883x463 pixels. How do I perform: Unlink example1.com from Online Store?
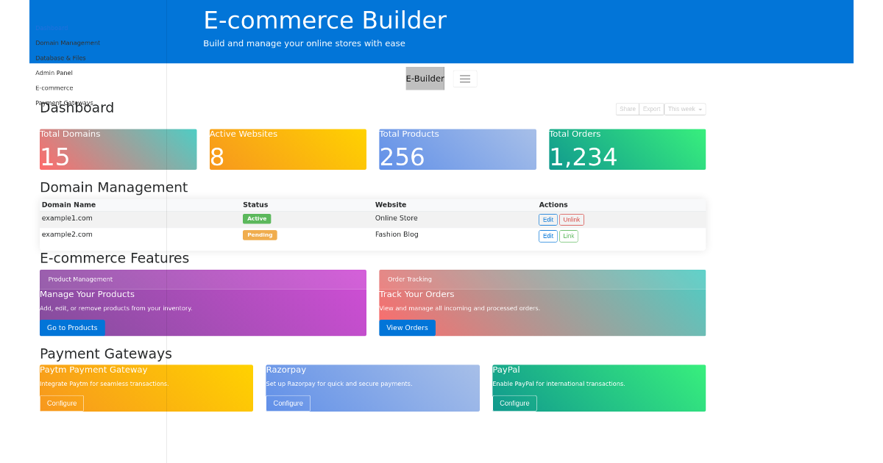click(572, 219)
